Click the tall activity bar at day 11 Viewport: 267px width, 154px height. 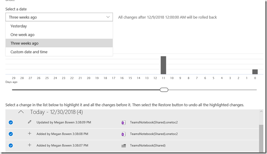[163, 65]
